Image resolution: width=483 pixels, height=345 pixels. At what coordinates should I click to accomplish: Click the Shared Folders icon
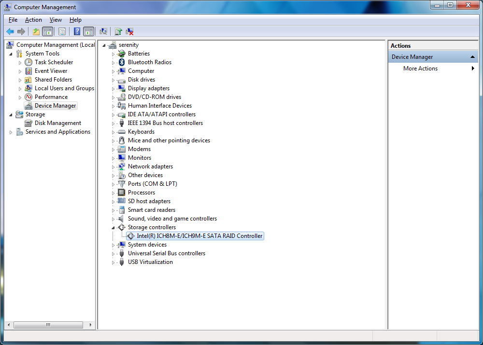[28, 80]
